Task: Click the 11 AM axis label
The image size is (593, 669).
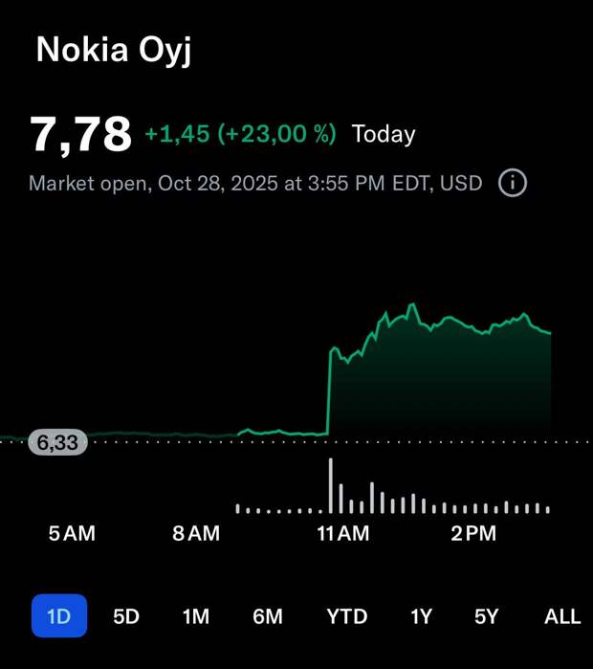Action: (342, 534)
